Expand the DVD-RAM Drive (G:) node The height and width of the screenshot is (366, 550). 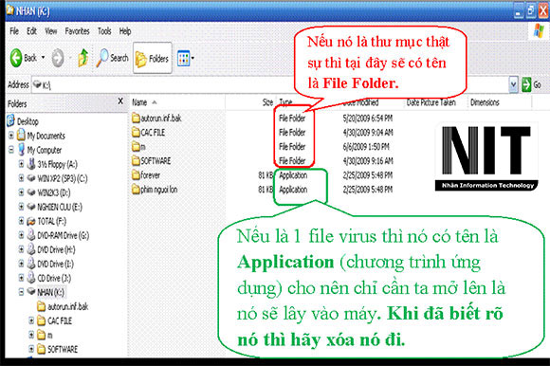click(21, 235)
